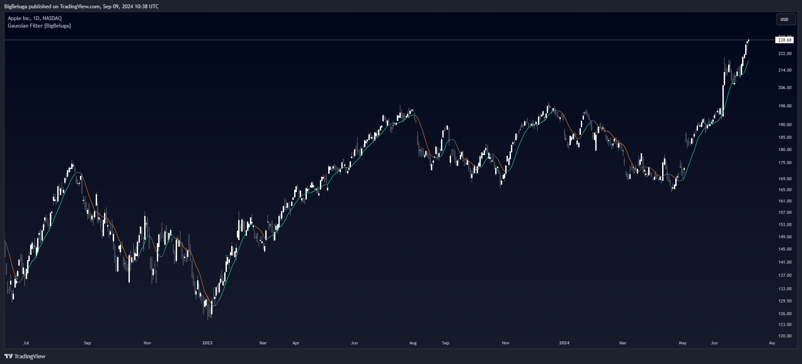Click the 198.00 price axis label
Viewport: 802px width, 364px height.
(x=785, y=106)
